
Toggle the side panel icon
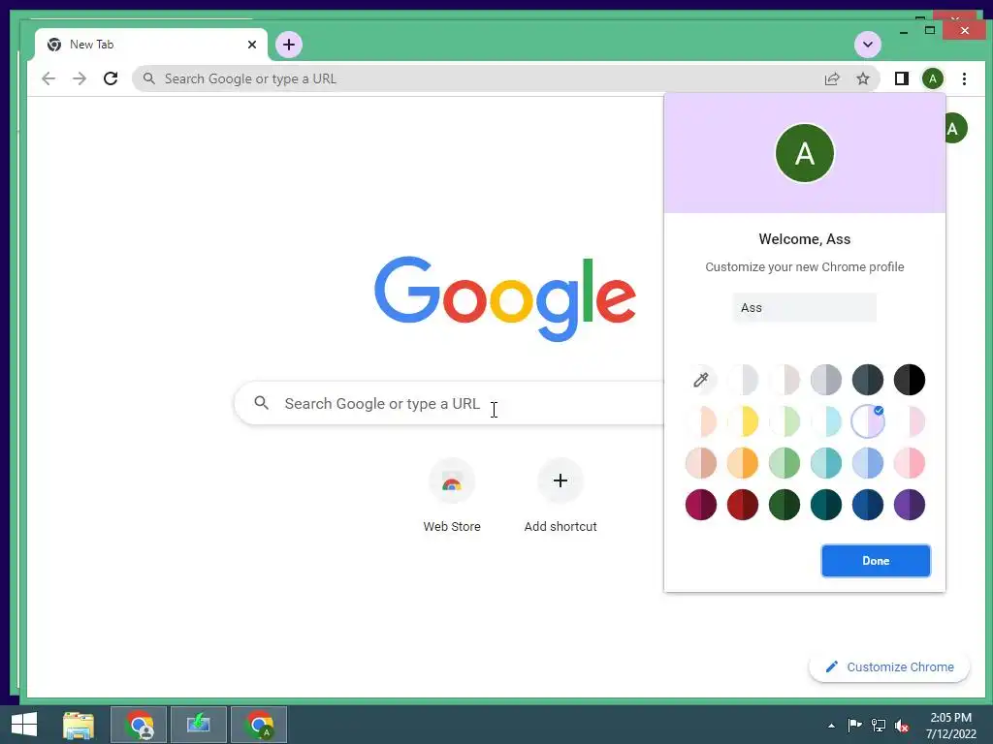pos(901,78)
